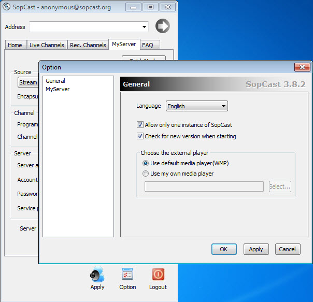Switch to the Home tab
The height and width of the screenshot is (302, 313).
[15, 45]
